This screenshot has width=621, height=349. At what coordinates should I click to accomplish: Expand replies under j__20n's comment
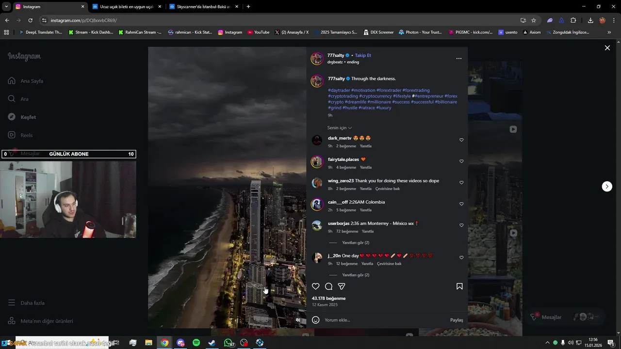coord(356,275)
